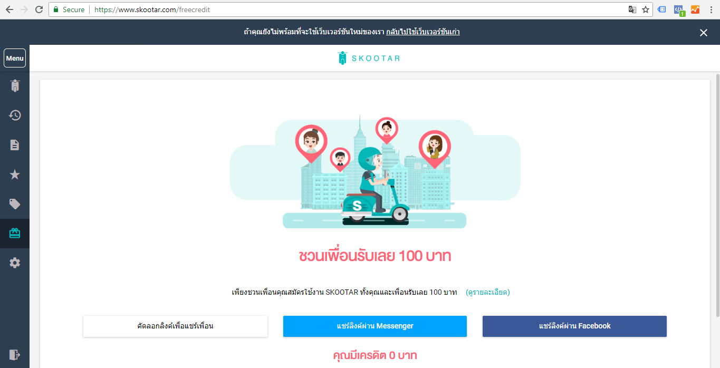Share link via Messenger button
Viewport: 720px width, 368px height.
375,326
